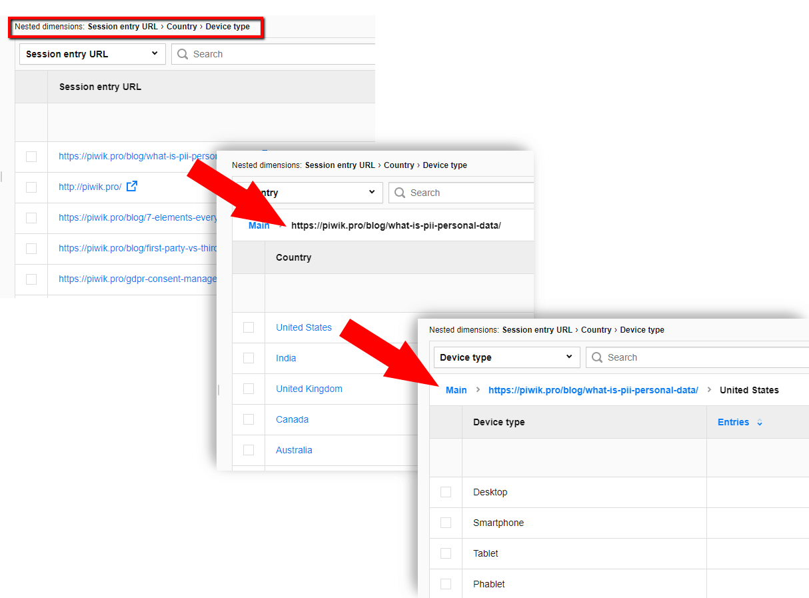Go to what-is-pii-personal-data breadcrumb link in Device type panel
Image resolution: width=809 pixels, height=598 pixels.
click(592, 390)
